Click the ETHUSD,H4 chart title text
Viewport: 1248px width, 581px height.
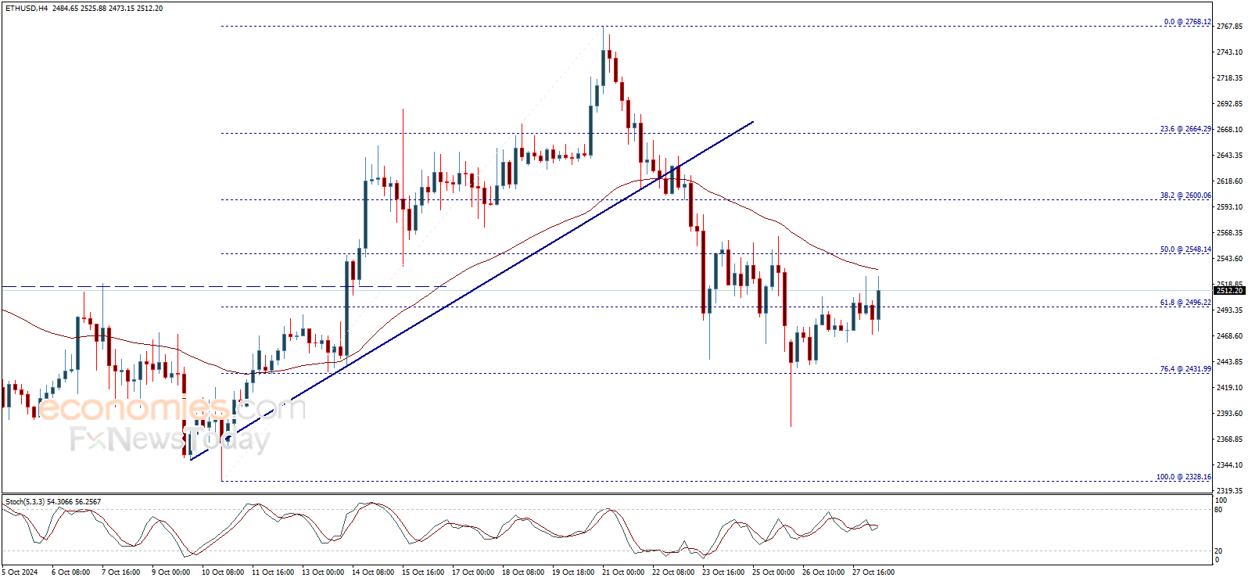coord(26,8)
